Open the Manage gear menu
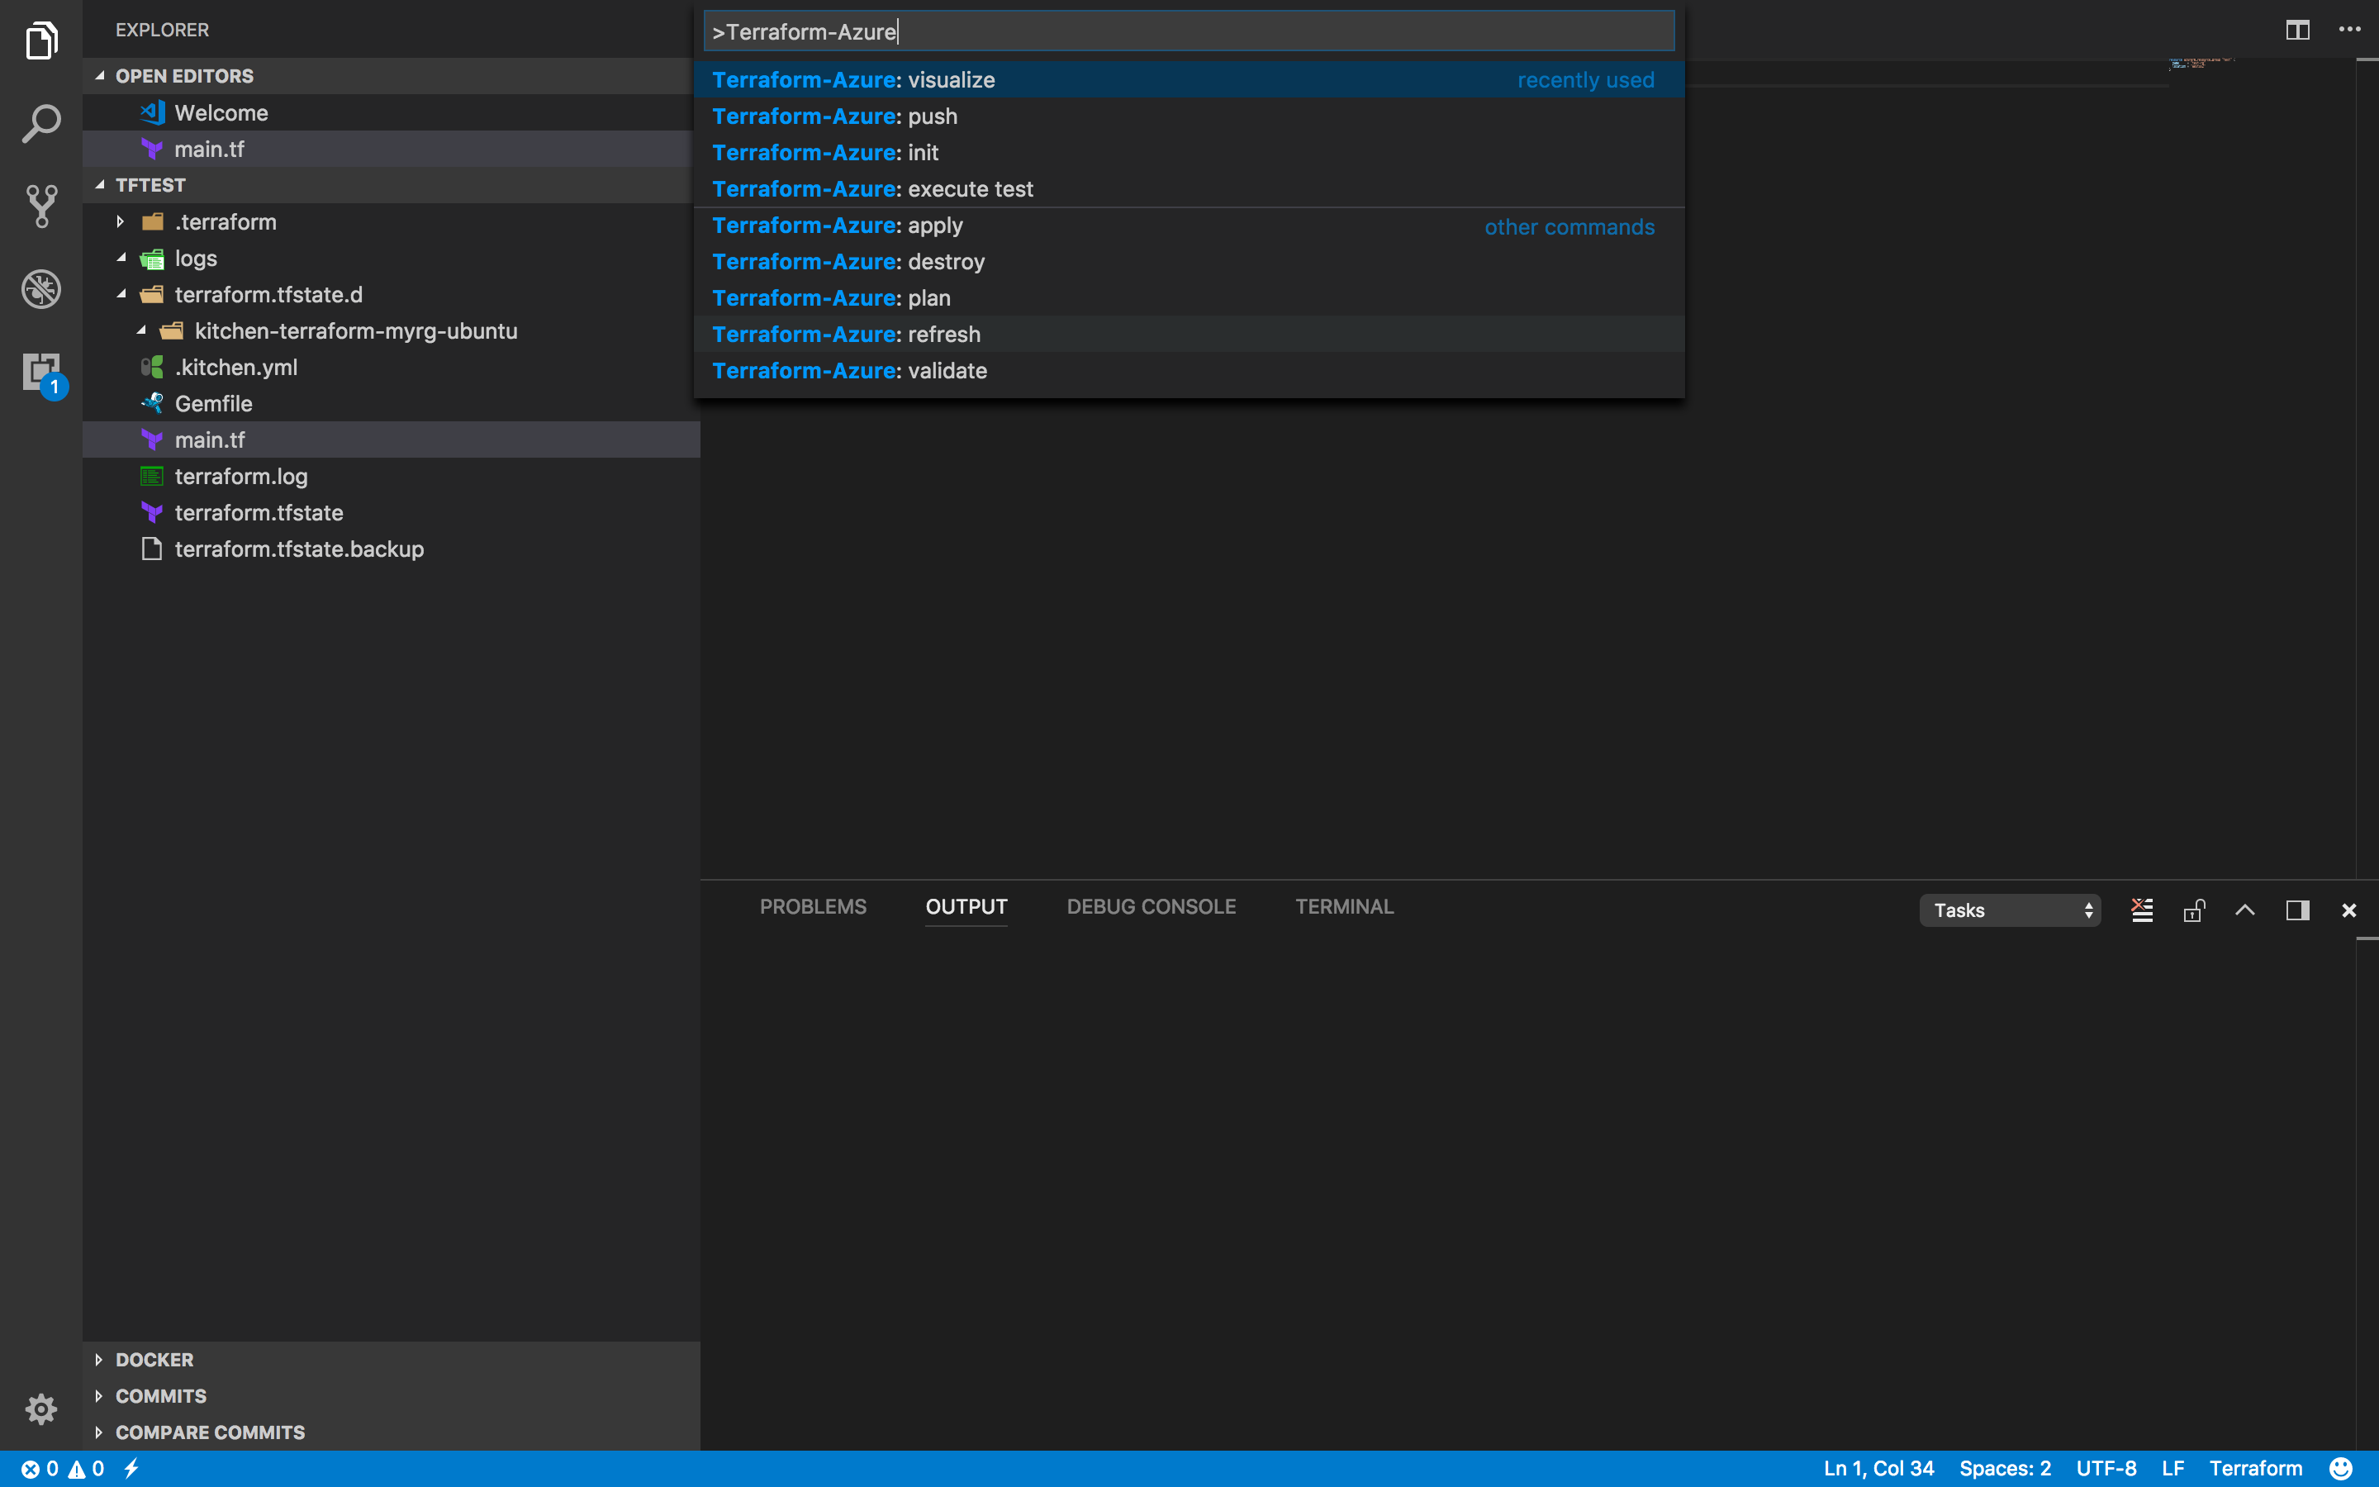 coord(41,1409)
